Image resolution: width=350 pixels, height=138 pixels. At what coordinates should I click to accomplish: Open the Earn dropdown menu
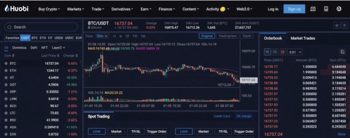(x=146, y=9)
